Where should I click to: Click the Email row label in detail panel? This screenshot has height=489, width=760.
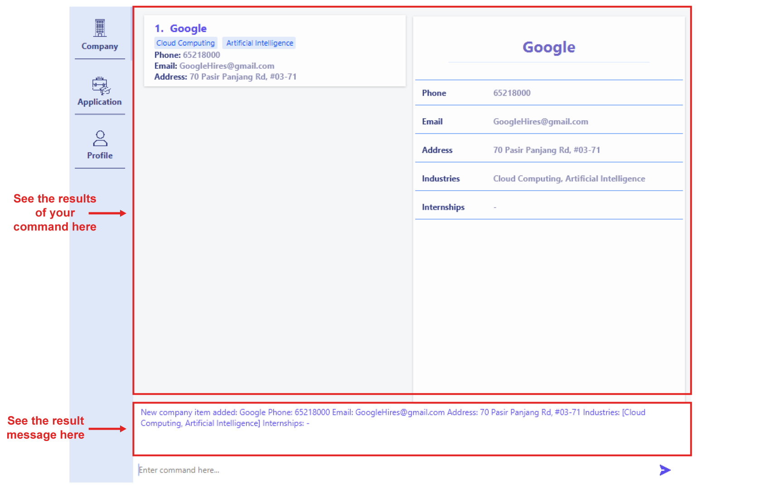(432, 121)
